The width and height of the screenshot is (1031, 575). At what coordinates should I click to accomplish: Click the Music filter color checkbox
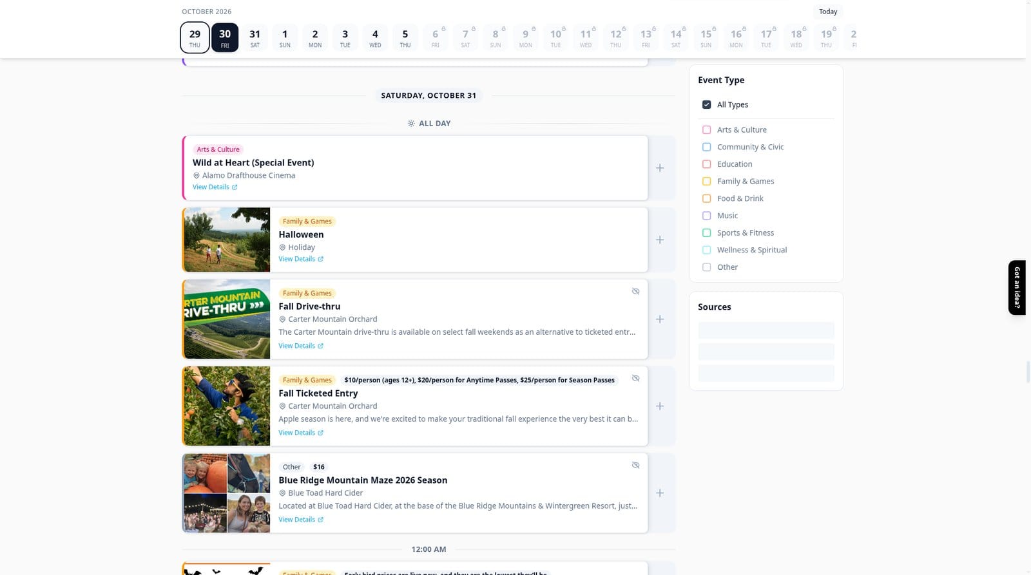(x=706, y=216)
